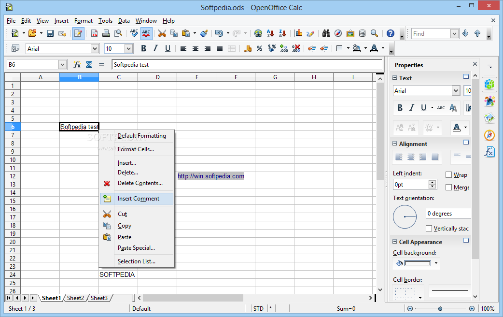This screenshot has width=503, height=317.
Task: Click the Save document icon
Action: click(x=50, y=33)
